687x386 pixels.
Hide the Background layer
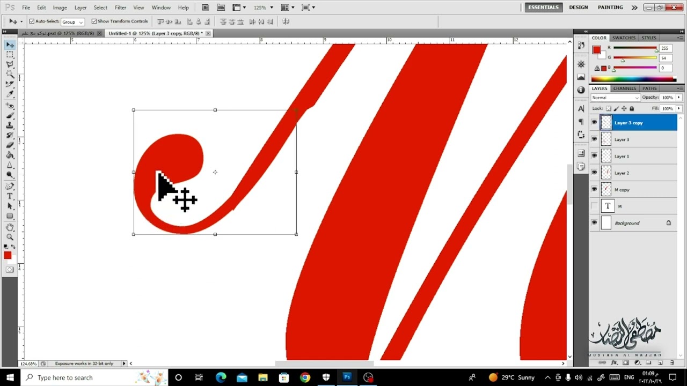594,222
